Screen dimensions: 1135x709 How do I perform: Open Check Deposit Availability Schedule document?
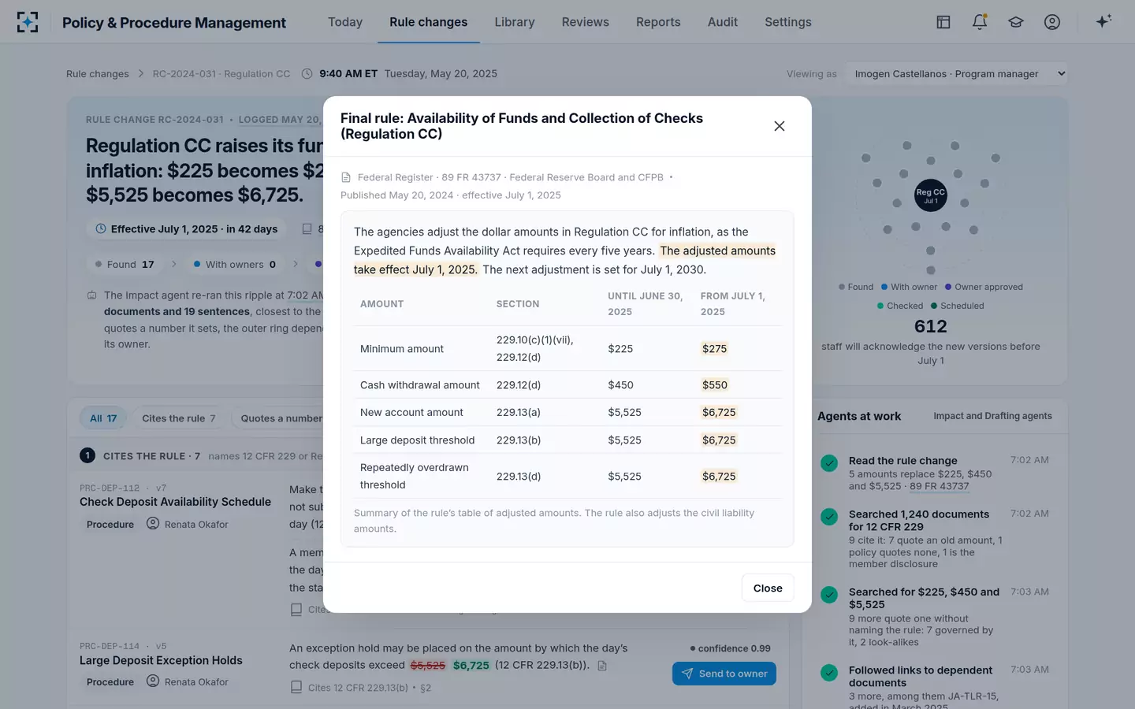pyautogui.click(x=175, y=502)
